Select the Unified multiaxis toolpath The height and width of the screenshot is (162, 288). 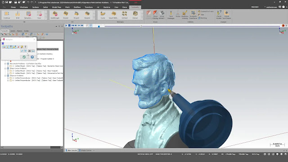click(x=124, y=15)
